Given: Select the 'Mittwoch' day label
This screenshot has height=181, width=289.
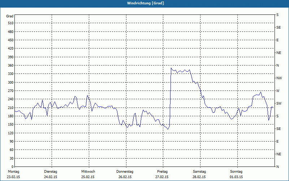Looking at the screenshot, I should (88, 172).
